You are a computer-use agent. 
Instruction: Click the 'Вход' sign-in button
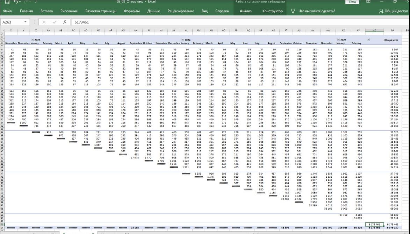pyautogui.click(x=352, y=2)
